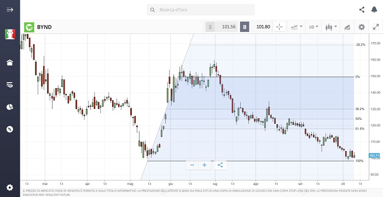Click the 'giu' month label on the time axis
The height and width of the screenshot is (197, 383).
click(x=171, y=184)
